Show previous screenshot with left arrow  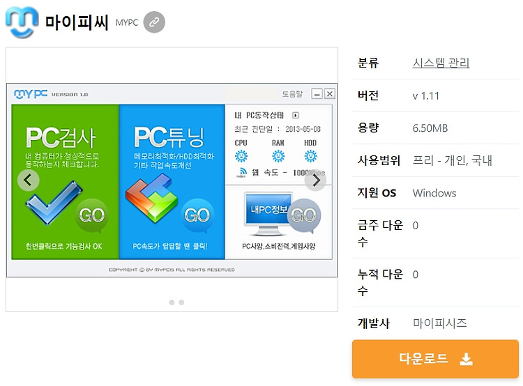point(29,180)
